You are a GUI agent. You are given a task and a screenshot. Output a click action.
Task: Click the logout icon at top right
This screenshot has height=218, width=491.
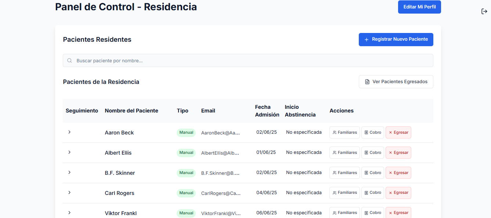coord(484,11)
